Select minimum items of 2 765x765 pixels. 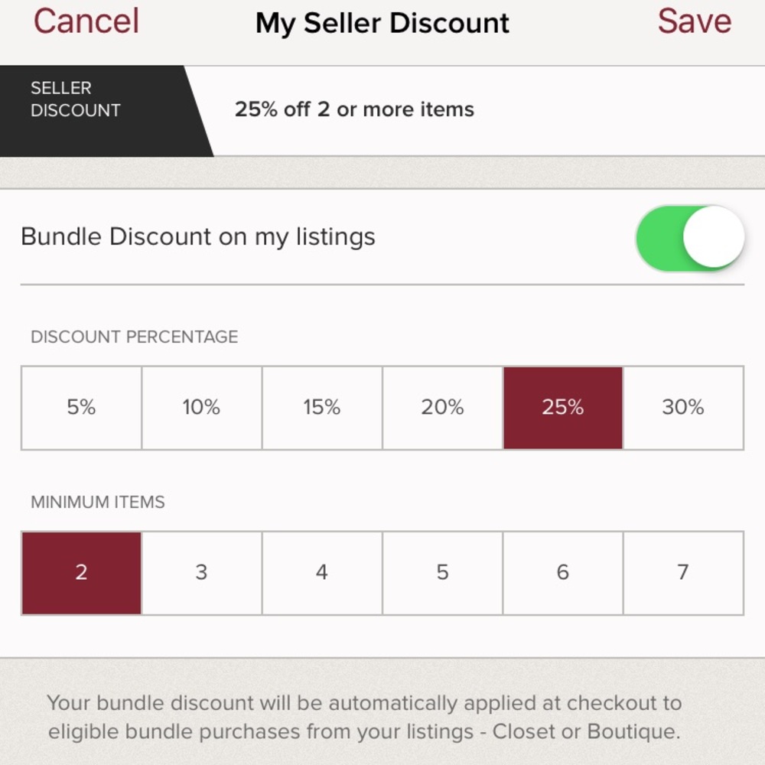[81, 573]
